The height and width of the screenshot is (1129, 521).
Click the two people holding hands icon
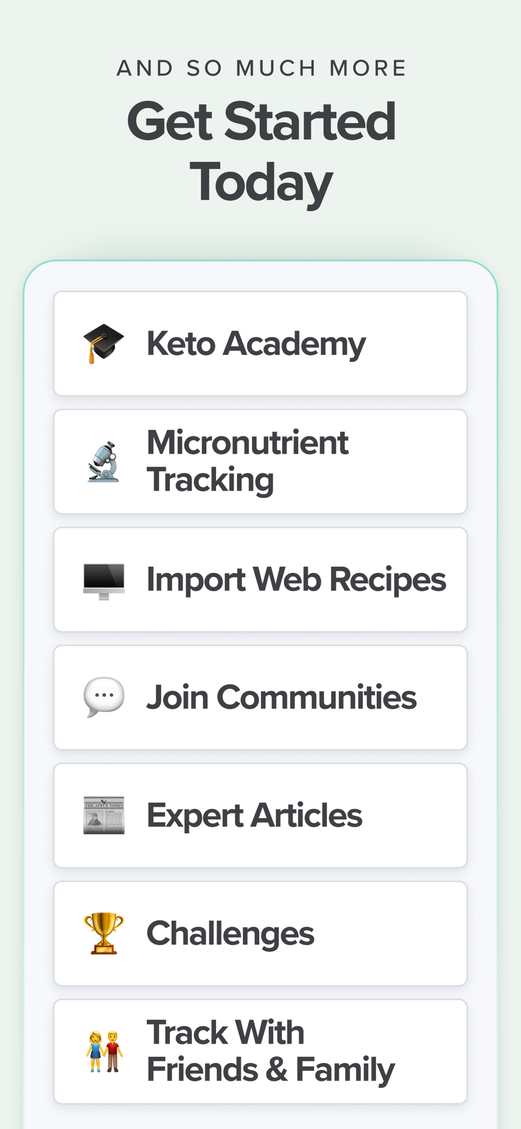point(104,1052)
